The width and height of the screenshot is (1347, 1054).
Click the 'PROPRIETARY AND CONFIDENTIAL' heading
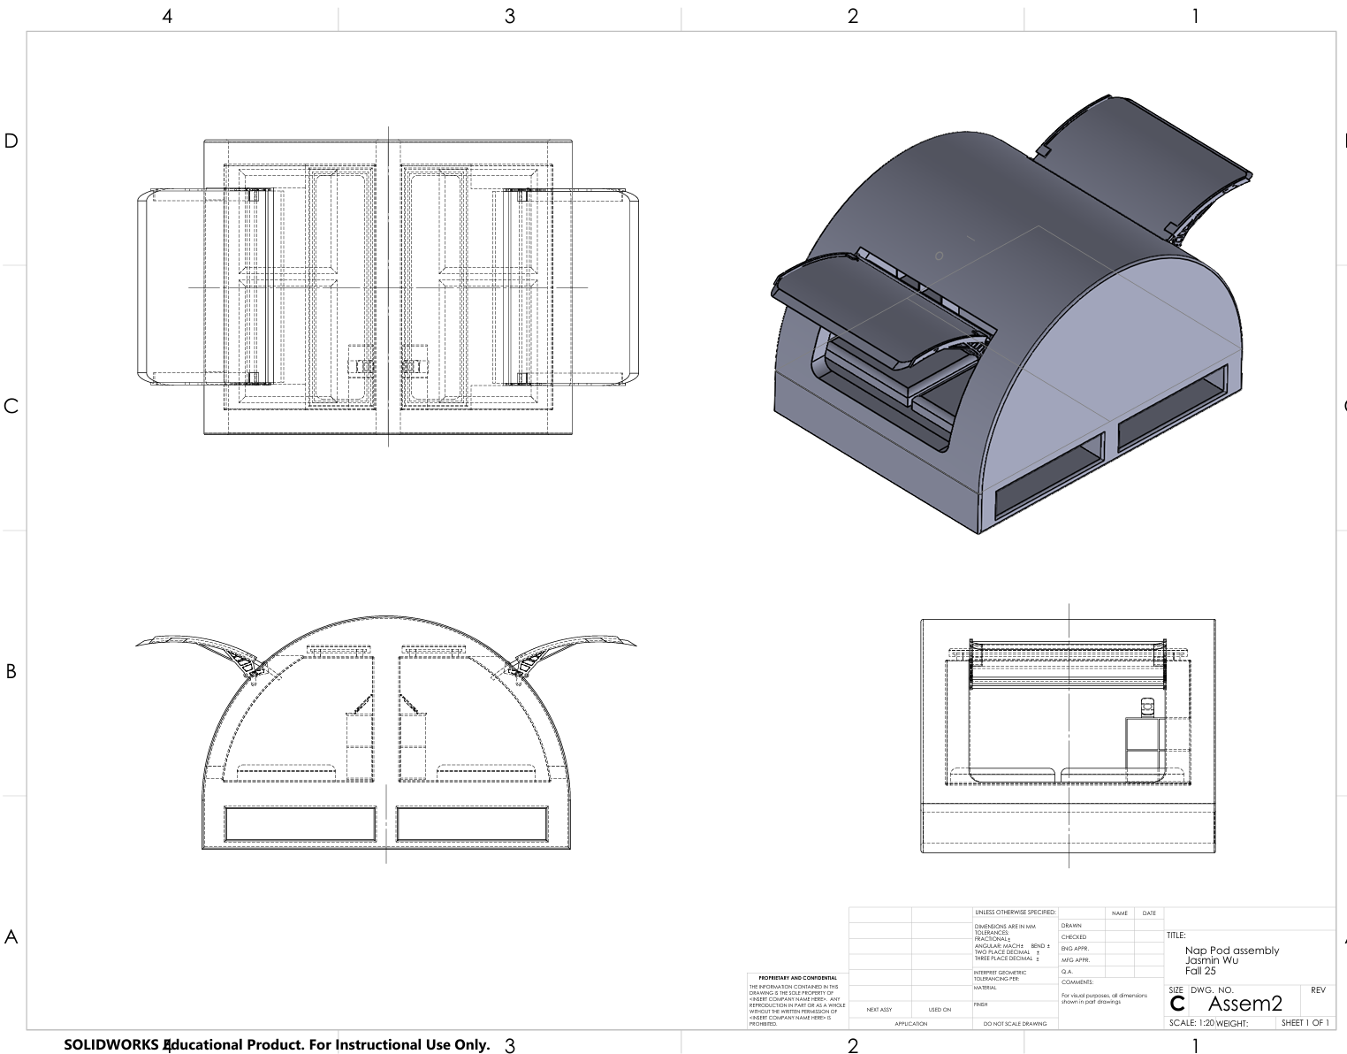click(798, 978)
